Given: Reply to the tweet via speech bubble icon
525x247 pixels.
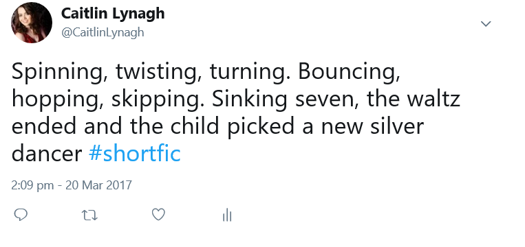Looking at the screenshot, I should (x=21, y=215).
